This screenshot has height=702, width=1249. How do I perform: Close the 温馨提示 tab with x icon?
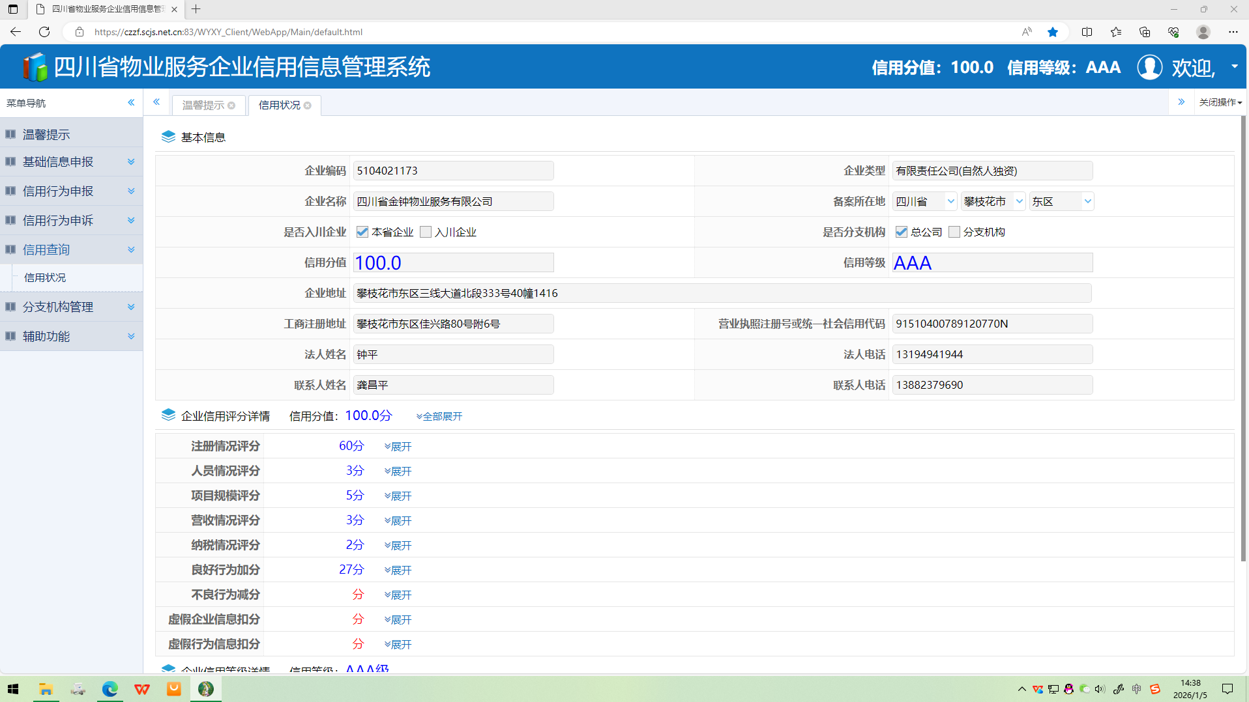click(231, 105)
